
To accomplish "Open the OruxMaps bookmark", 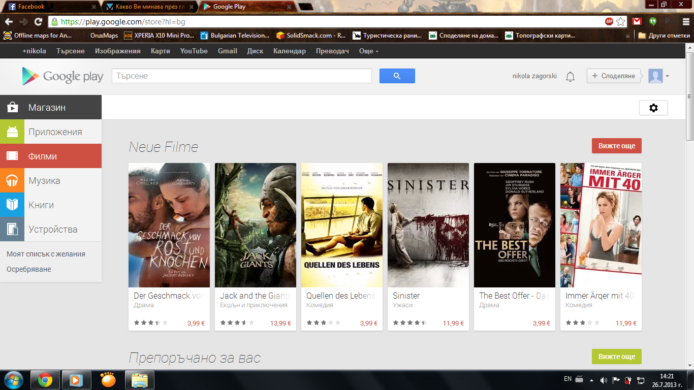I will [x=104, y=36].
